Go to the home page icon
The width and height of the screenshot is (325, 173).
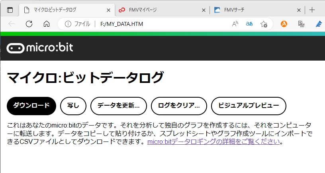coord(47,24)
